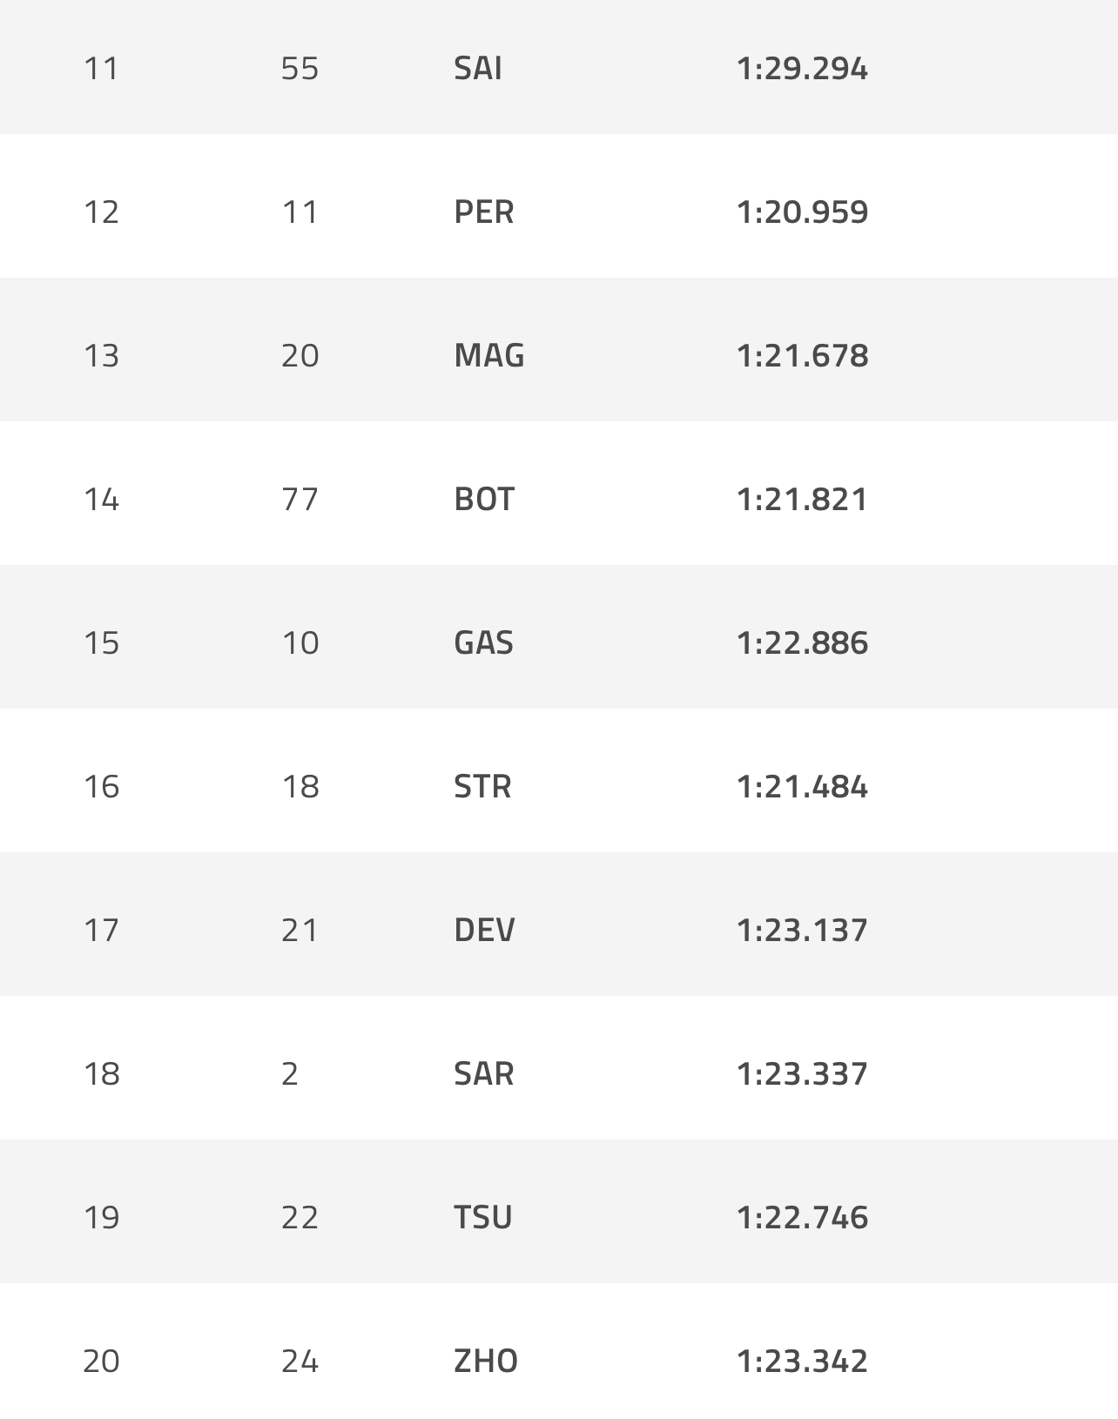Open the DEV driver entry
Viewport: 1118px width, 1419px height.
tap(484, 930)
